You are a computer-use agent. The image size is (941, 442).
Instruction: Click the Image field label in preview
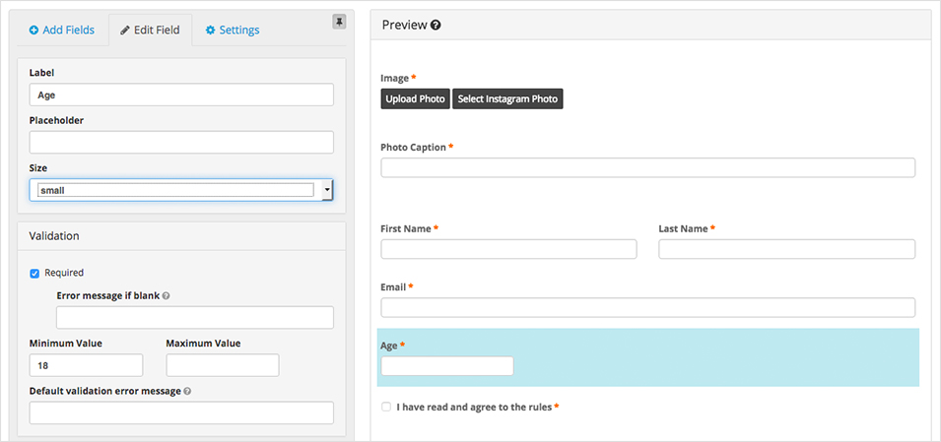coord(395,78)
